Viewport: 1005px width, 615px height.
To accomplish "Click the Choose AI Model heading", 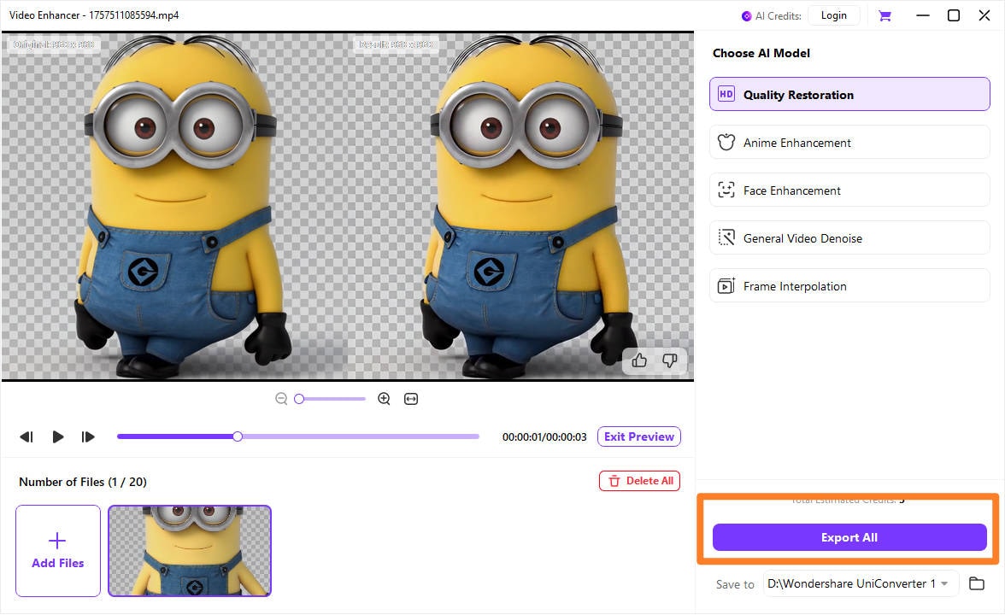I will 761,53.
